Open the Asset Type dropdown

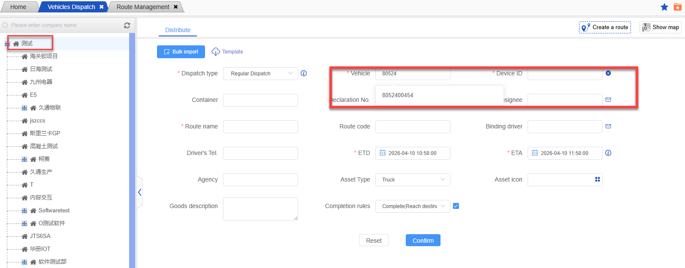point(412,180)
